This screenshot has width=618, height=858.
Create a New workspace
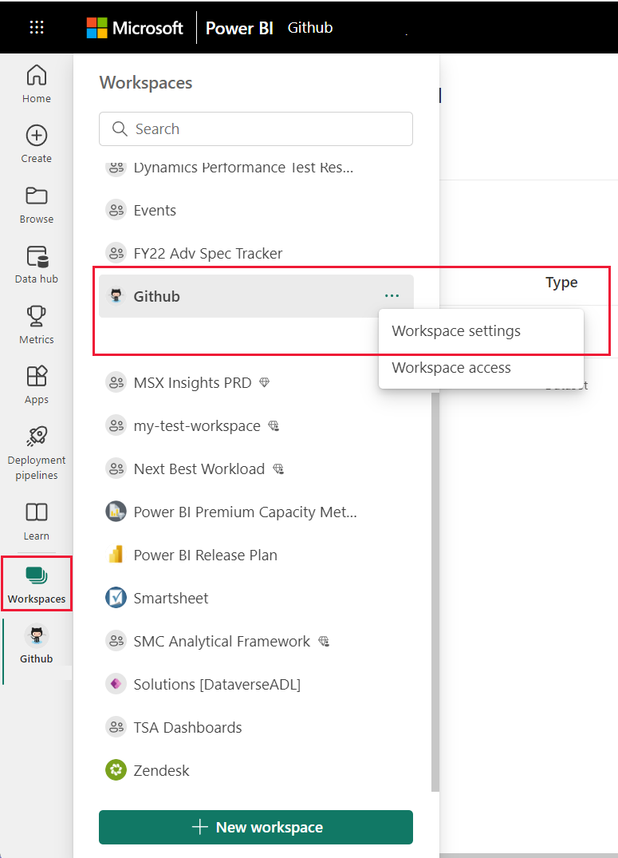tap(256, 828)
